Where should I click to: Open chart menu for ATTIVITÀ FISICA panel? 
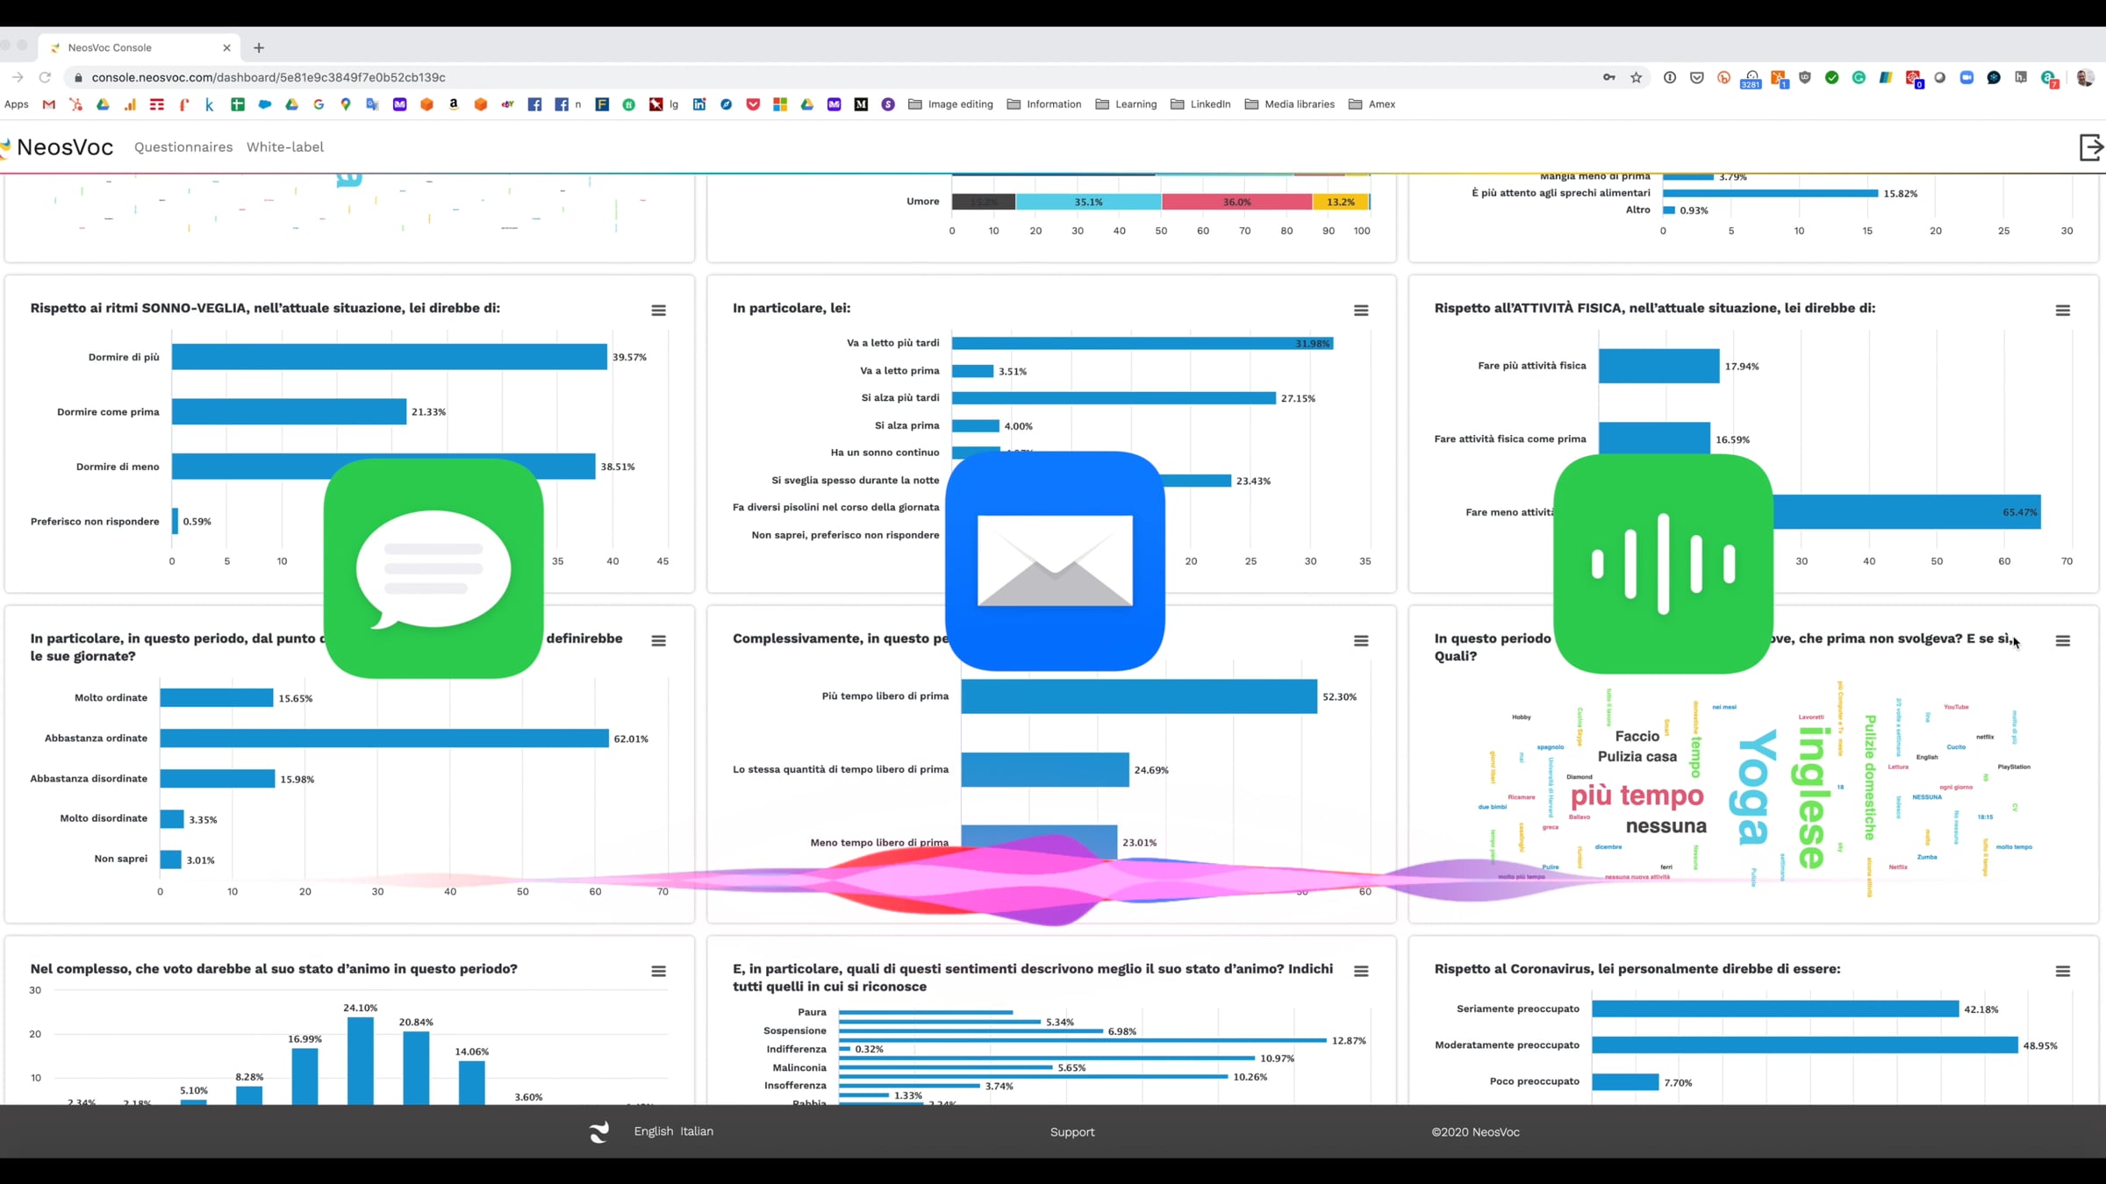point(2063,310)
